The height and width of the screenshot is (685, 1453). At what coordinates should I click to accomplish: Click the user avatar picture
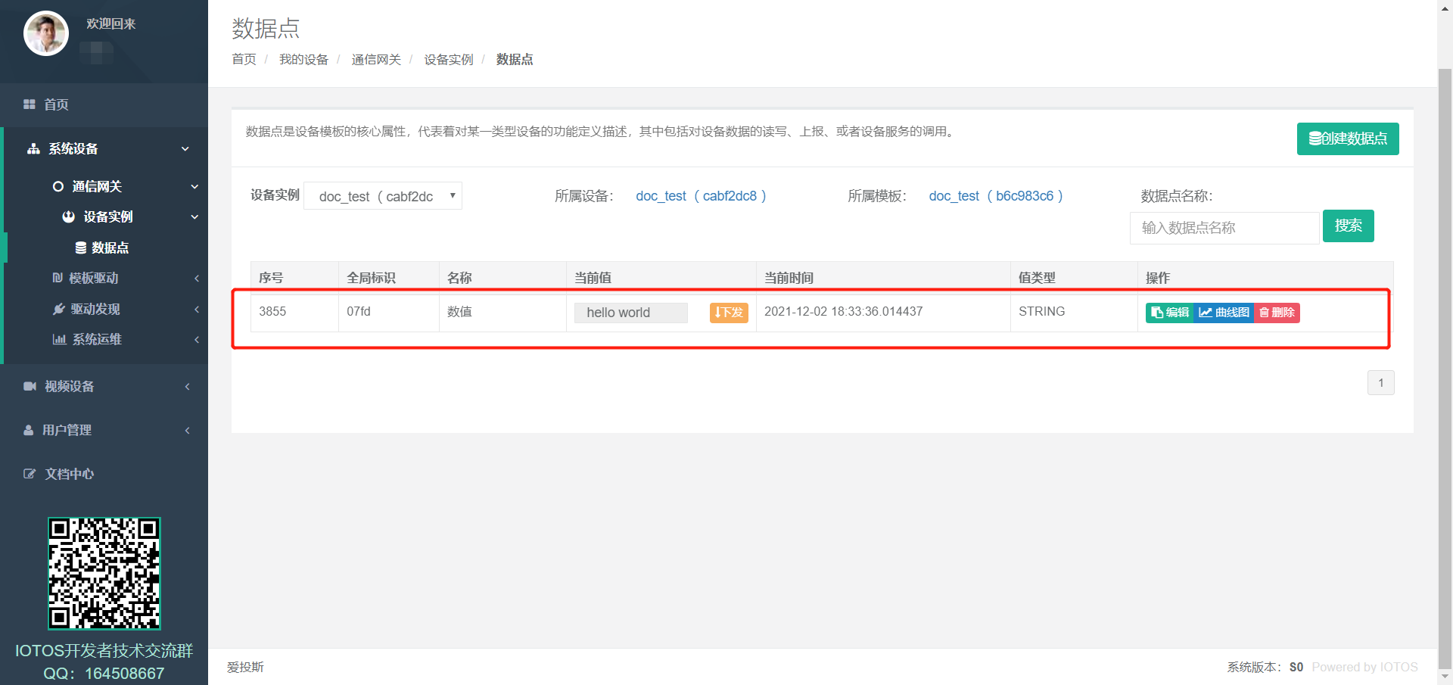coord(46,33)
